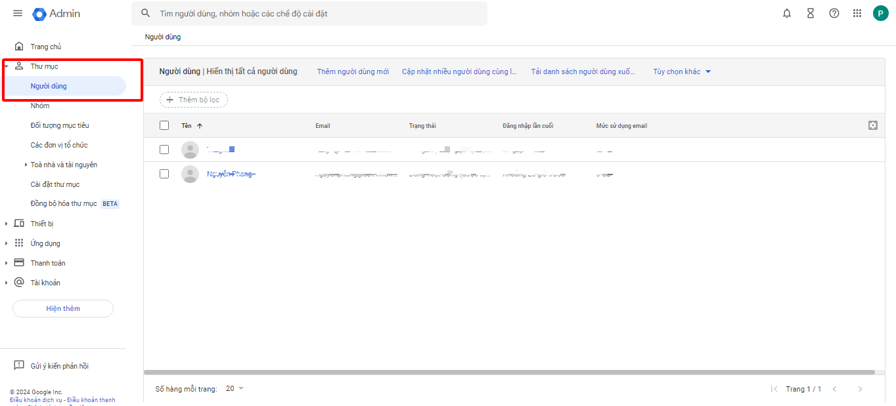Open the hourglass tasks icon
The height and width of the screenshot is (406, 896).
click(x=811, y=13)
